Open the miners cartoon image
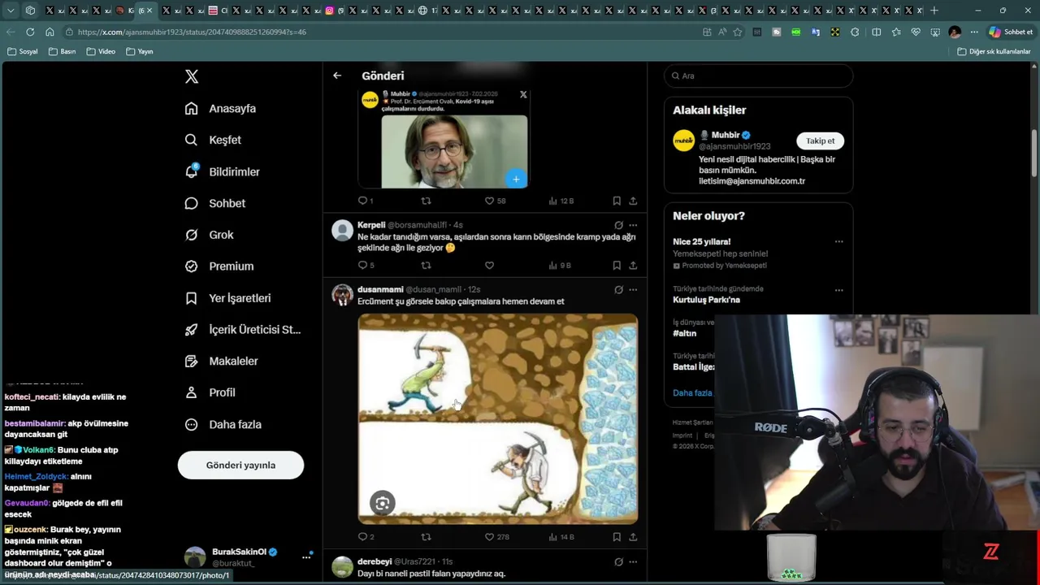 tap(498, 418)
